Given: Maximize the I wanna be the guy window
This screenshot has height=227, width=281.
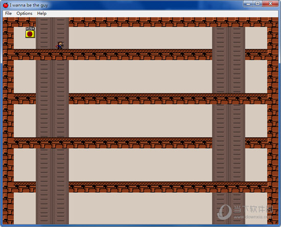Looking at the screenshot, I should coord(257,4).
